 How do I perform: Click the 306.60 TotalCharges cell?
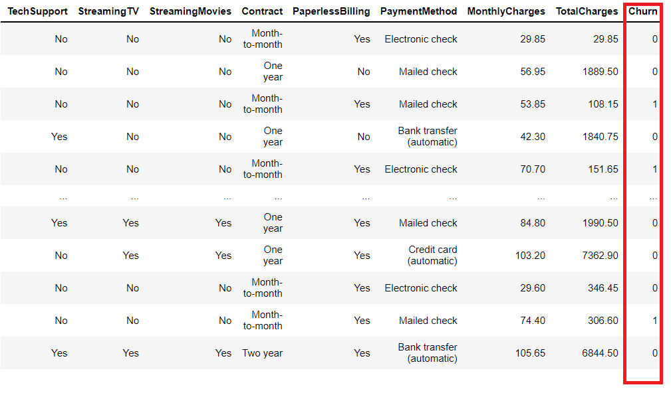tap(603, 321)
